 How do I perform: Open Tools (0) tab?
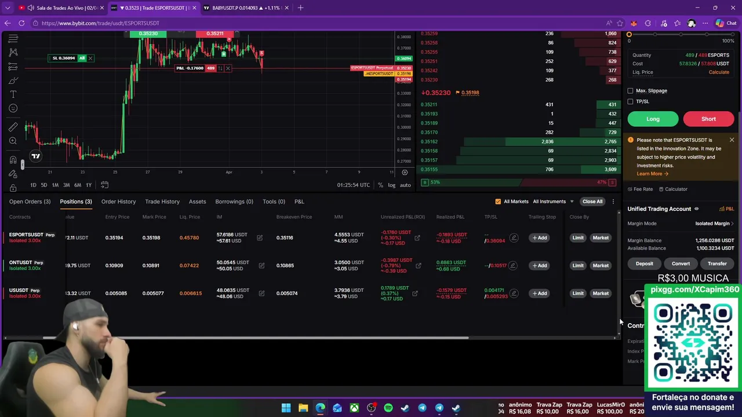pos(274,202)
